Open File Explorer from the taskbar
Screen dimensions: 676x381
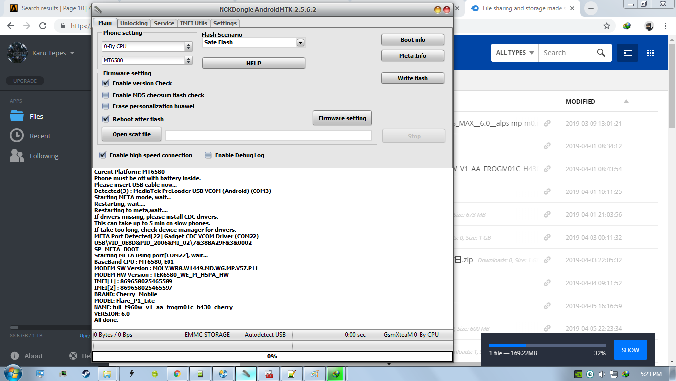click(x=107, y=374)
